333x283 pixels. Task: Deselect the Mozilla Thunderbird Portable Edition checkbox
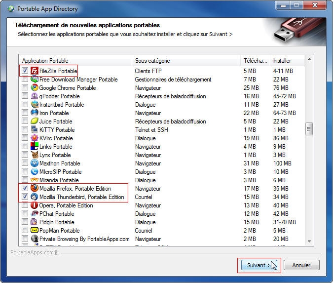click(x=25, y=196)
